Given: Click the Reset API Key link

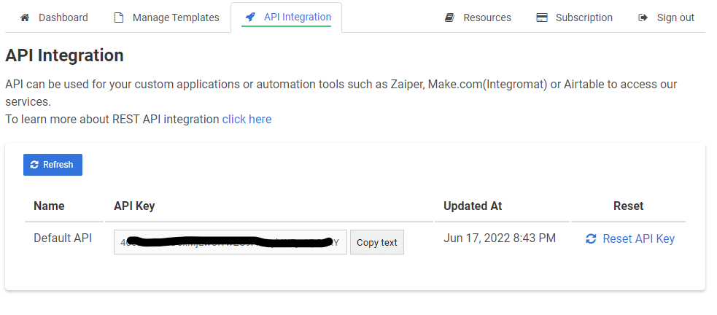Looking at the screenshot, I should click(x=630, y=238).
